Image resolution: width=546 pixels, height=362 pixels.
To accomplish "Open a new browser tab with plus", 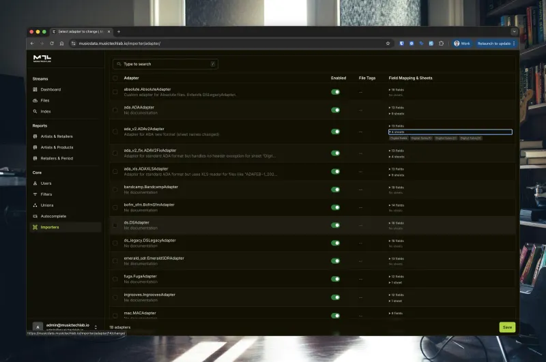I will click(x=119, y=31).
